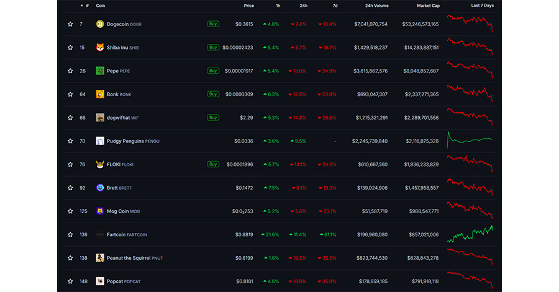The width and height of the screenshot is (559, 292).
Task: Click the Dogecoin price $0.3615
Action: [x=244, y=24]
